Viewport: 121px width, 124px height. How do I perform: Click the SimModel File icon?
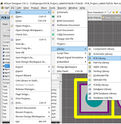click(90, 76)
